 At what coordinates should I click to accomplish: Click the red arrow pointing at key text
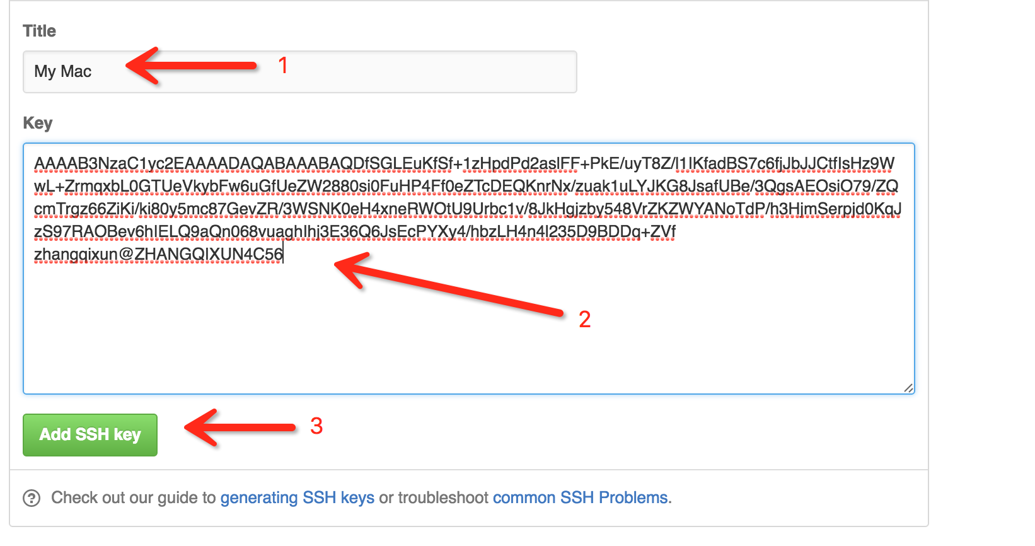pos(448,283)
